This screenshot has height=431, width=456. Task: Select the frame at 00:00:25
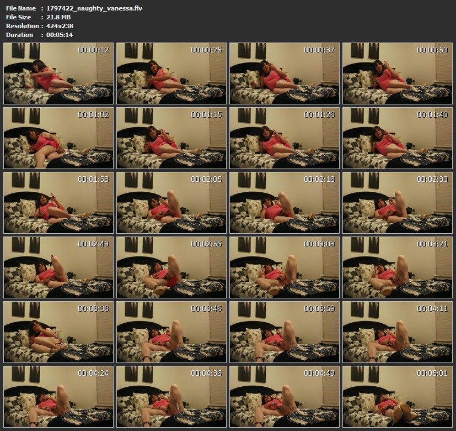pyautogui.click(x=171, y=73)
